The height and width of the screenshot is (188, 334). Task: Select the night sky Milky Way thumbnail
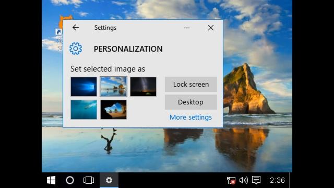(143, 87)
